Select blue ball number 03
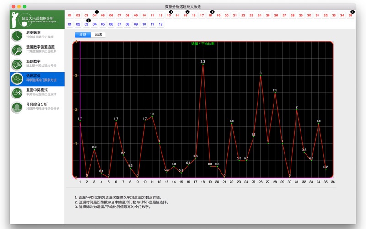This screenshot has height=229, width=366. pos(86,24)
